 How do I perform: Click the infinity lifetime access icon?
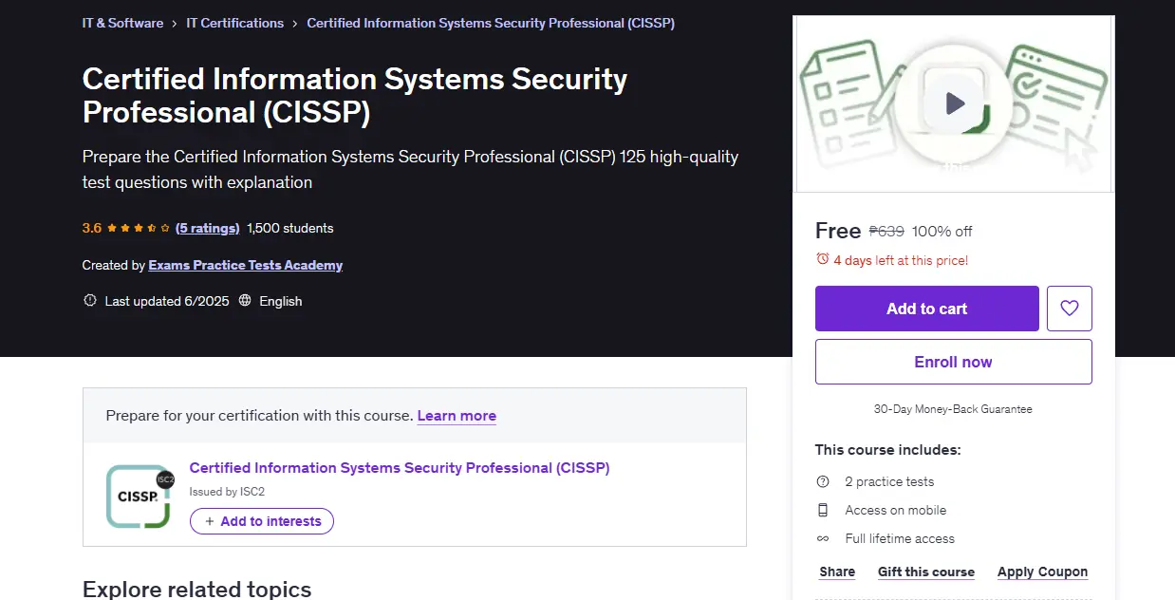click(x=823, y=538)
